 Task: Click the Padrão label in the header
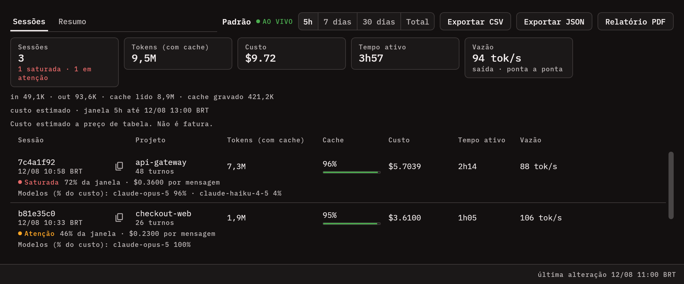point(236,22)
